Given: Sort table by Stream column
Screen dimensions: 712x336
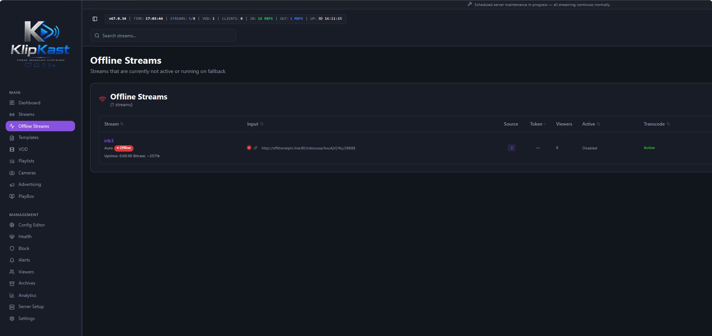Looking at the screenshot, I should pos(114,124).
